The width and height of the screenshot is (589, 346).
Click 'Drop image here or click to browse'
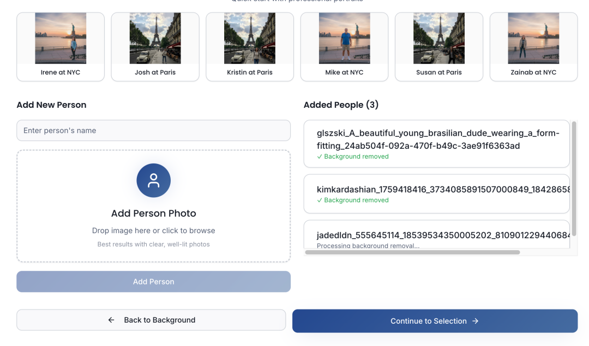[x=153, y=230]
